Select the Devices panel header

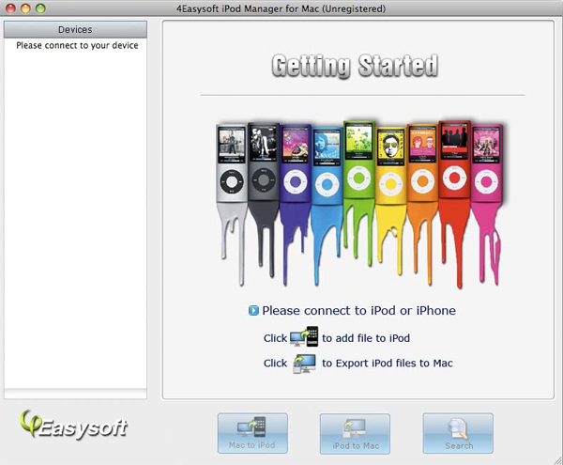[75, 29]
